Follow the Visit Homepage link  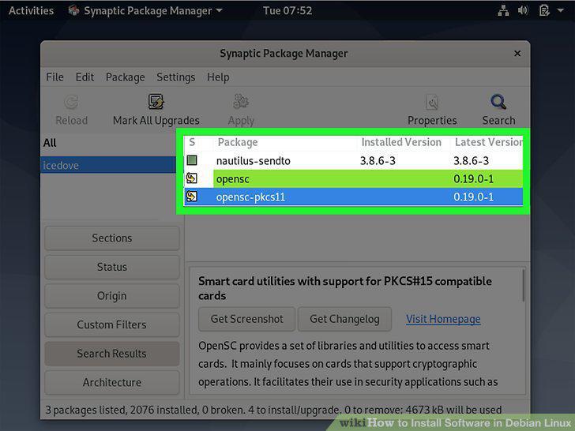pos(443,319)
